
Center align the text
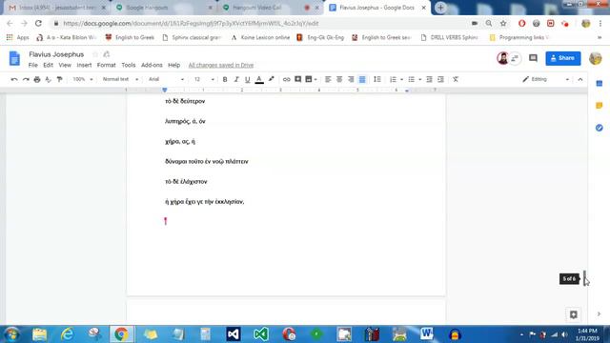point(339,79)
